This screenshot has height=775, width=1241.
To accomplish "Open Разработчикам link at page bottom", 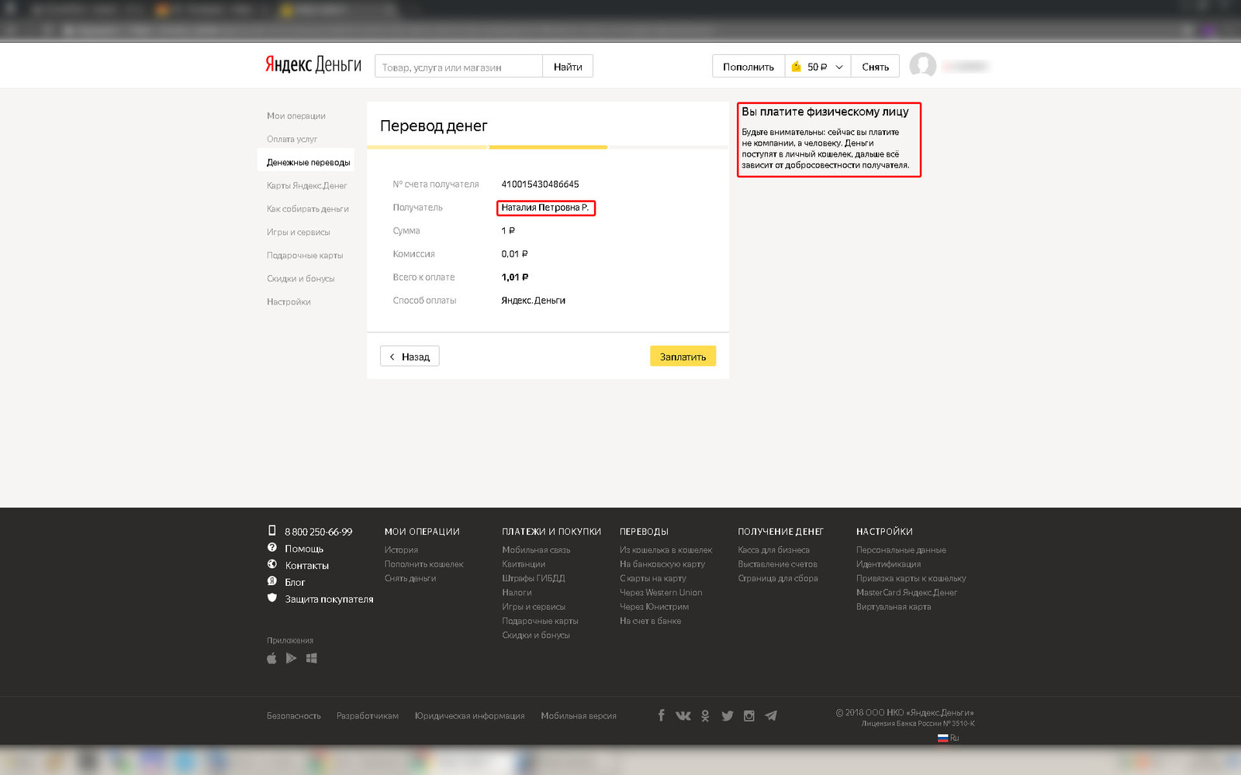I will [368, 716].
